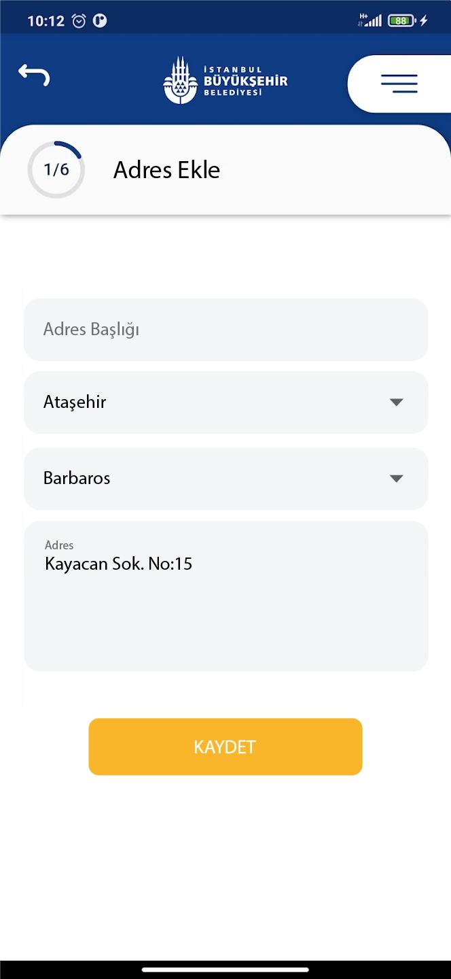Tap the signal strength bars icon

tap(371, 20)
